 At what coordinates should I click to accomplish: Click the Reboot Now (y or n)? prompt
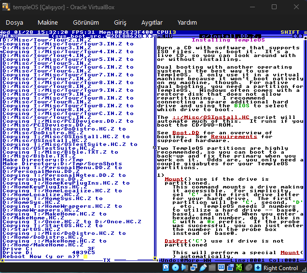point(41,257)
